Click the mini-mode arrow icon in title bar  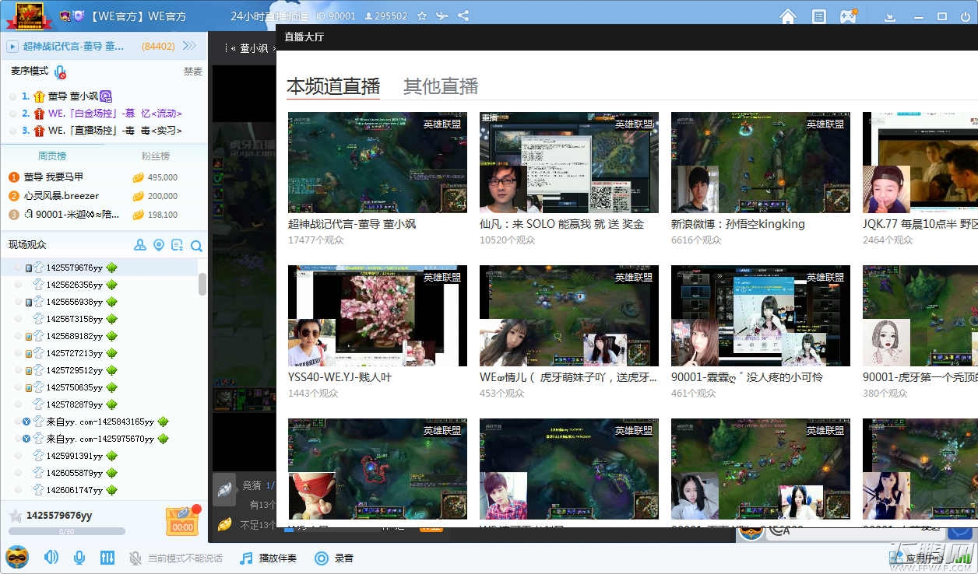[891, 16]
